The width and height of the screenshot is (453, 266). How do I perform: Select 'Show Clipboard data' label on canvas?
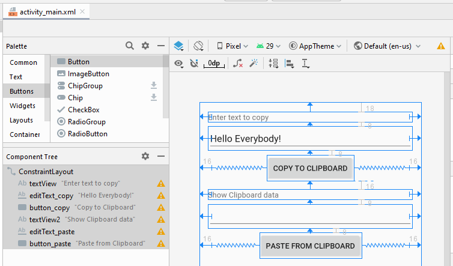[x=310, y=195]
